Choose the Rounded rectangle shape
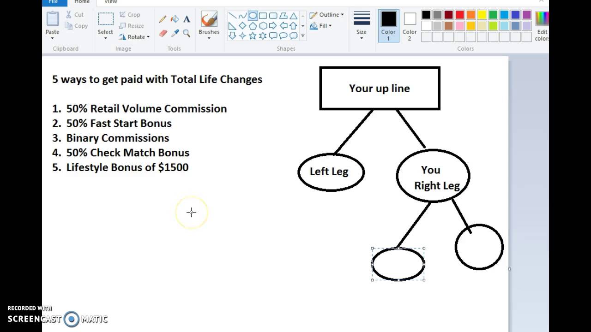Screen dimensions: 591x332 pyautogui.click(x=273, y=16)
